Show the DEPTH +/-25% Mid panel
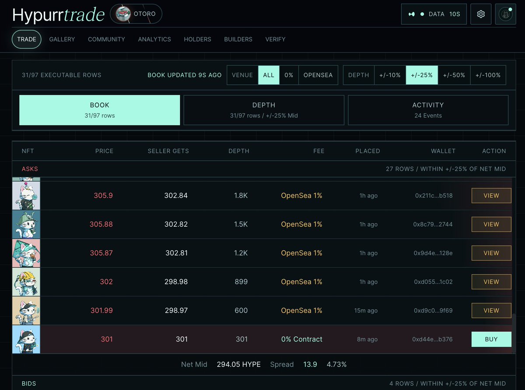The width and height of the screenshot is (525, 390). (x=264, y=110)
